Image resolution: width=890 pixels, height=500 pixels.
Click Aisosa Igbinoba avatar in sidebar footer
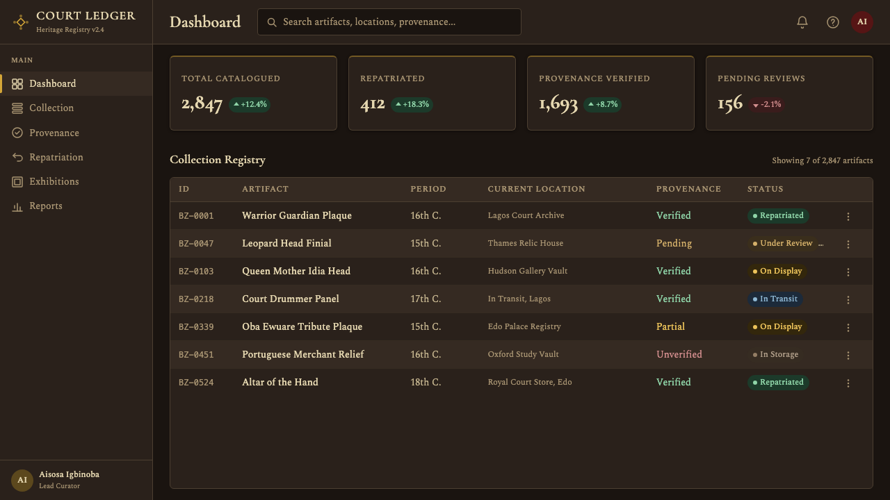[x=22, y=480]
